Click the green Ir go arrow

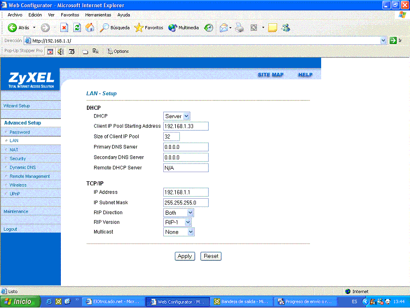393,41
